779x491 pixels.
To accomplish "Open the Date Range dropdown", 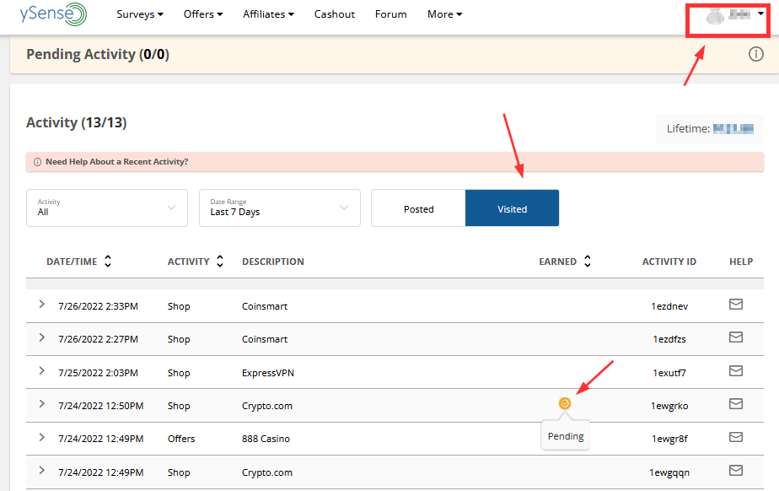I will tap(279, 208).
